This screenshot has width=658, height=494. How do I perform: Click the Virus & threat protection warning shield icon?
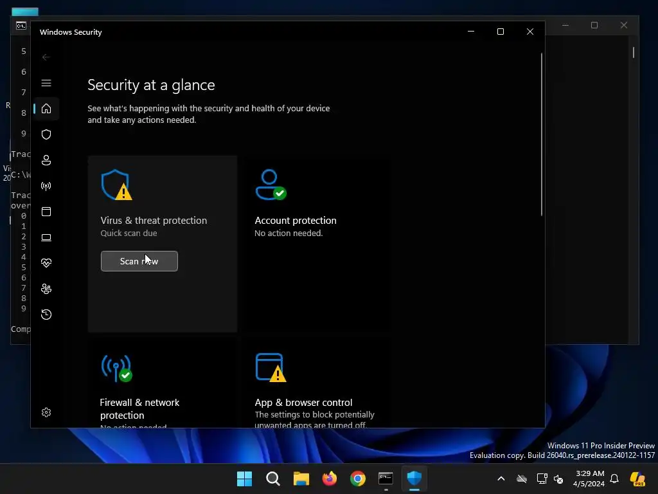(117, 185)
